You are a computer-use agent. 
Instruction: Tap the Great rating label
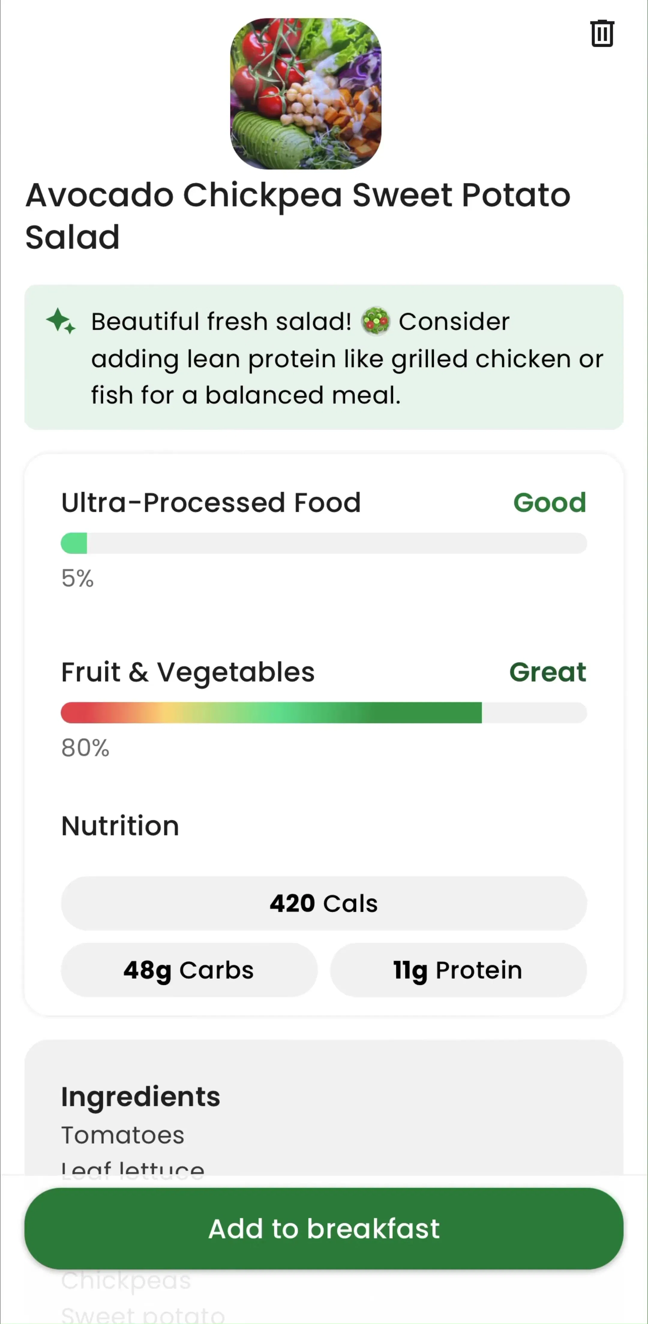(x=547, y=672)
